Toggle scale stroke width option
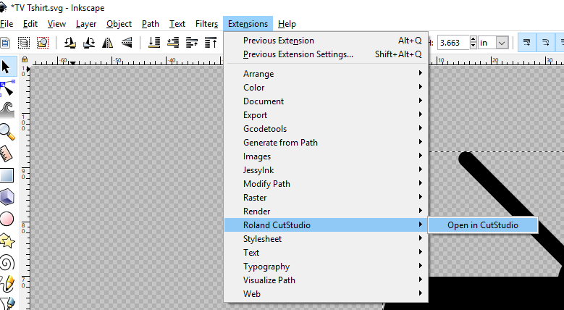 click(526, 43)
